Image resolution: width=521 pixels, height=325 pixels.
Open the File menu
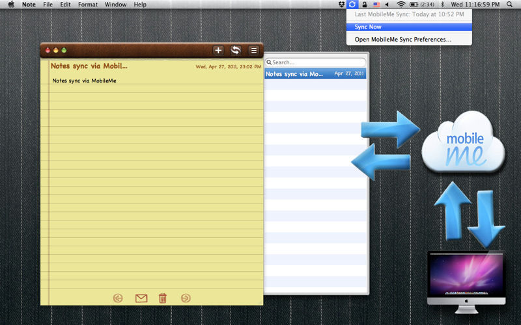tap(48, 5)
